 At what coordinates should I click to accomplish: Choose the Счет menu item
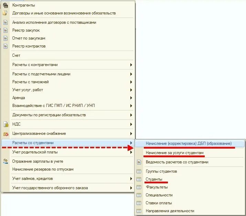click(68, 55)
